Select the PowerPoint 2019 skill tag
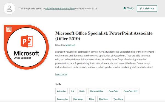 pyautogui.click(x=130, y=91)
